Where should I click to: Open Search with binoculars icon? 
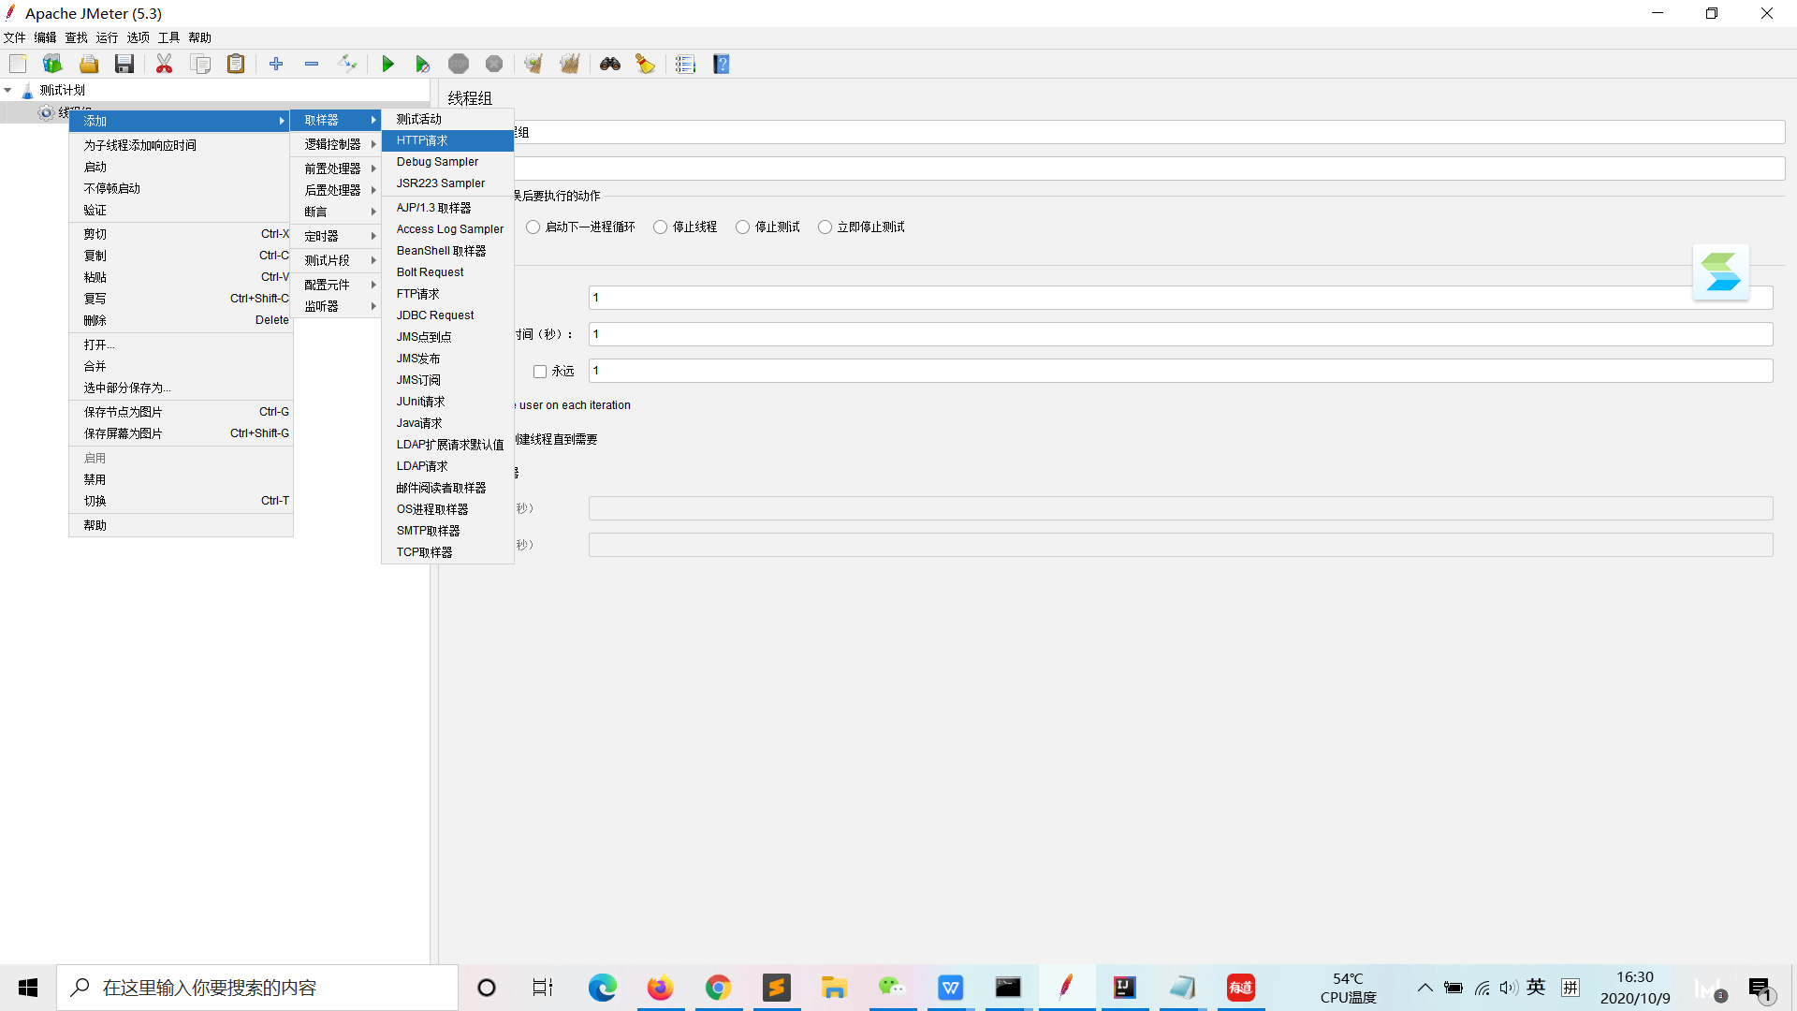pyautogui.click(x=610, y=64)
